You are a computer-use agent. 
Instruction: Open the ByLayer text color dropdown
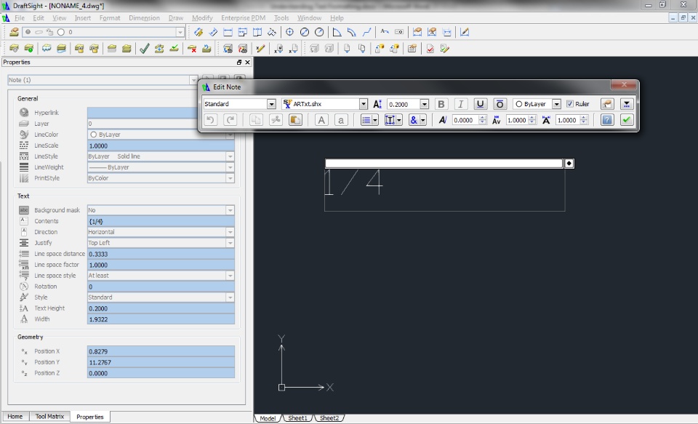coord(556,104)
